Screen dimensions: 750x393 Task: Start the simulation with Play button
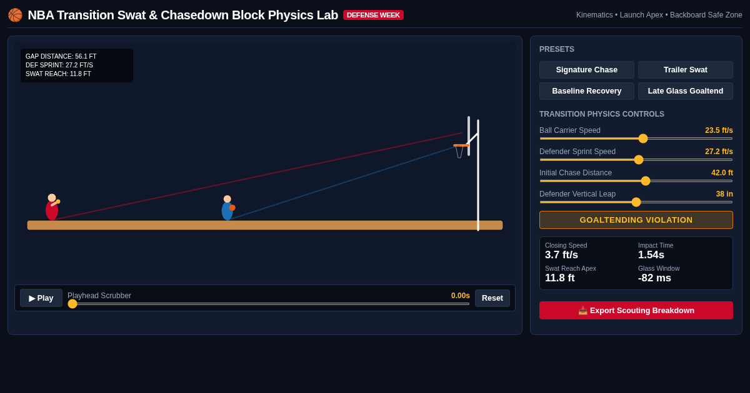[x=41, y=298]
